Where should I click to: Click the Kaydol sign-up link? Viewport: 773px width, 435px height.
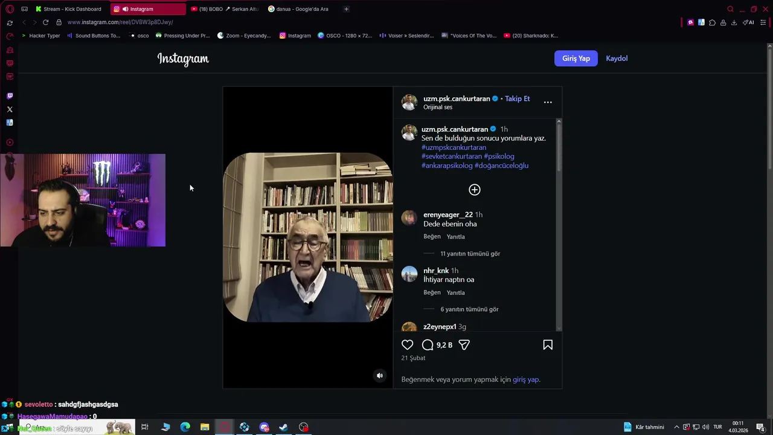617,59
